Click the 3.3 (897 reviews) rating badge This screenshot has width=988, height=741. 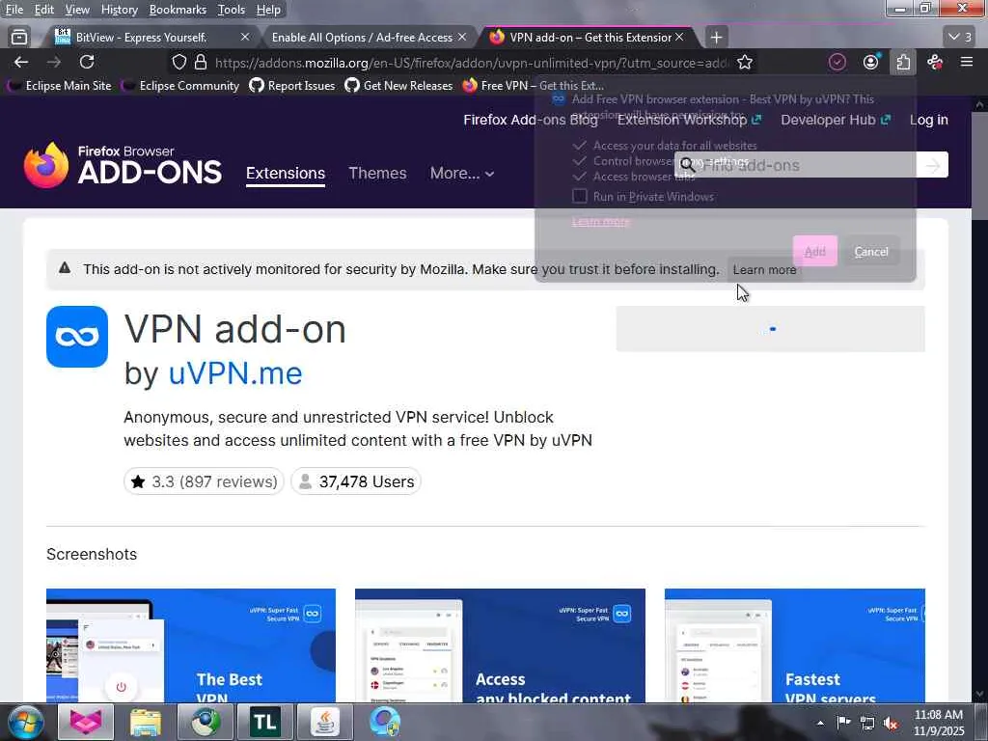point(204,481)
